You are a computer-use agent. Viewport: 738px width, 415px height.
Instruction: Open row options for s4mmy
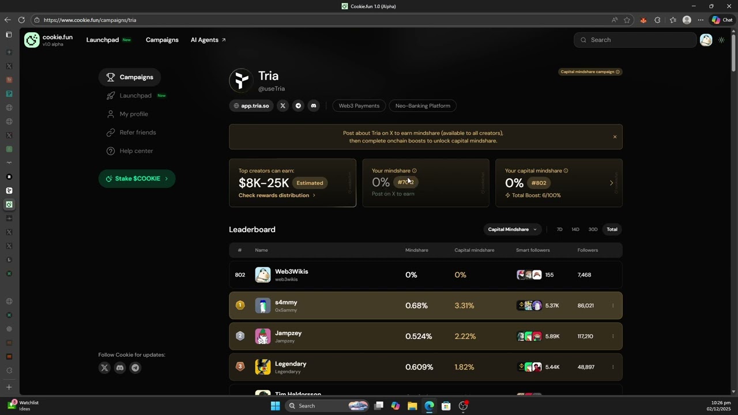(613, 305)
